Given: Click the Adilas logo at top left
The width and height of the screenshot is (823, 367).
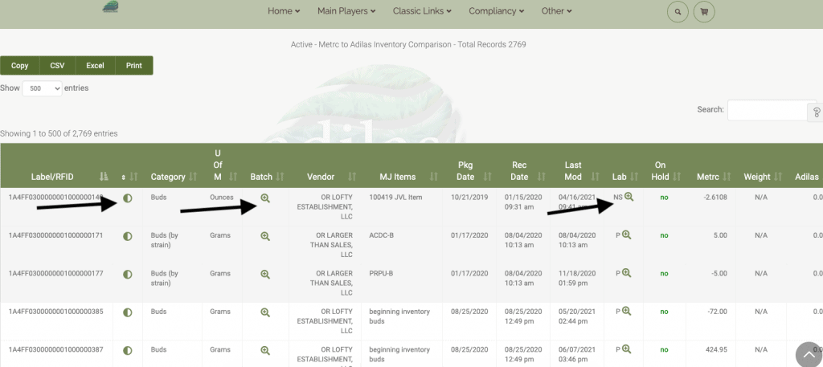Looking at the screenshot, I should [x=110, y=6].
